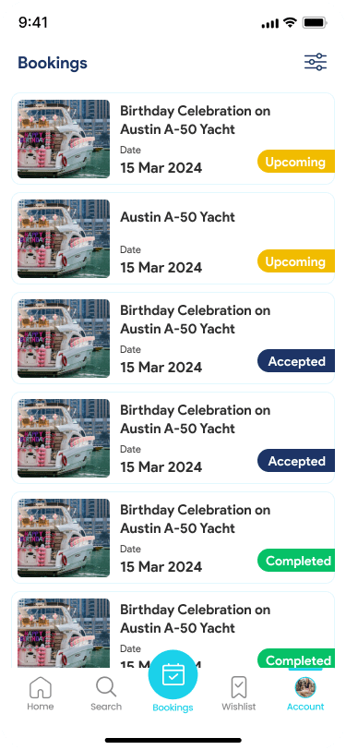Tap the round Bookings calendar icon

(x=173, y=674)
